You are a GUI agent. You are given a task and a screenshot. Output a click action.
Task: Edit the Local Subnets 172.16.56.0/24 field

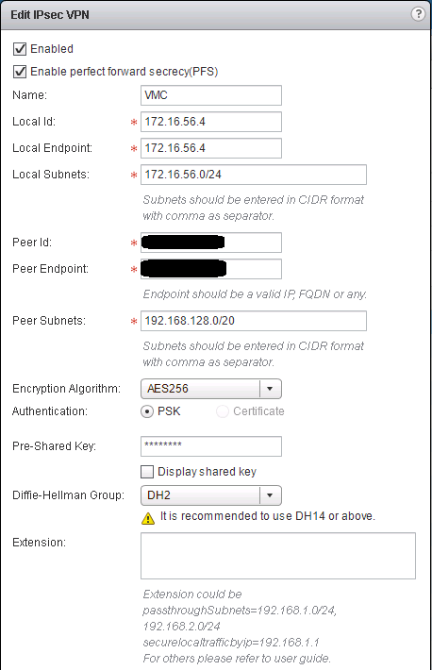[254, 175]
